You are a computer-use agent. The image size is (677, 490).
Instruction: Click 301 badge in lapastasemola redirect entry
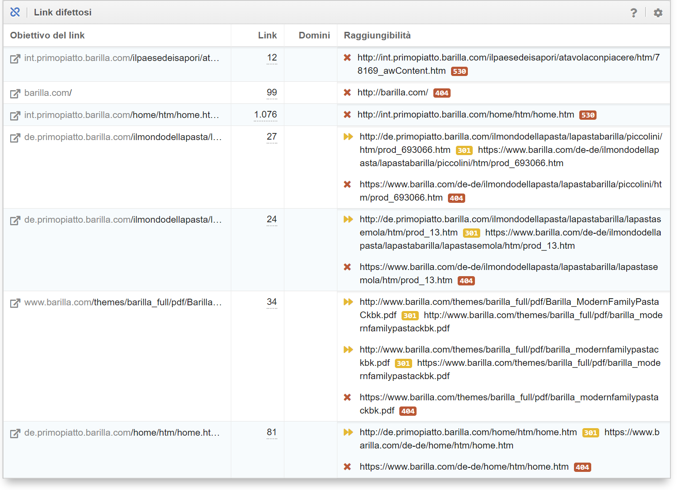[471, 233]
